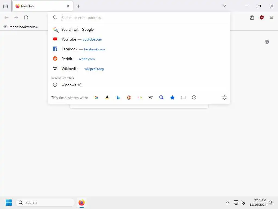The image size is (278, 209).
Task: Search in history via clock icon
Action: (194, 97)
